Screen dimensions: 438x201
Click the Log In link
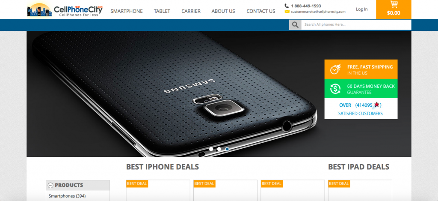tap(361, 9)
